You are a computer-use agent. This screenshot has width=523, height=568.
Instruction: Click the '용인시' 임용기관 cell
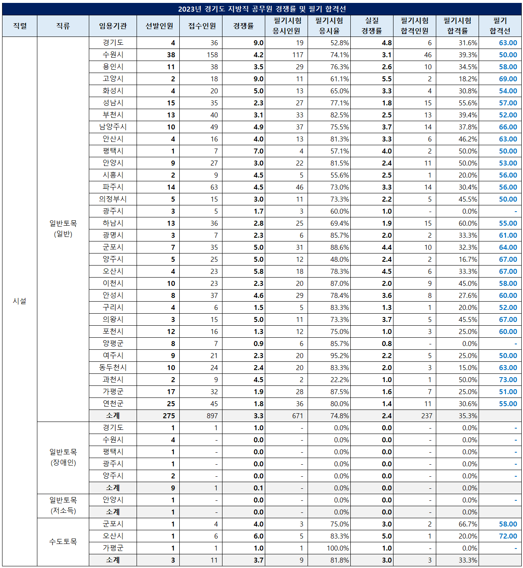click(113, 67)
